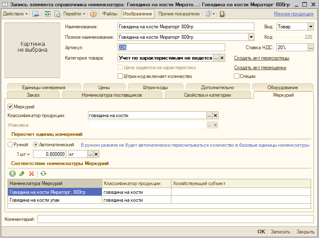Open the Оборудование tab
The image size is (319, 238).
click(283, 88)
